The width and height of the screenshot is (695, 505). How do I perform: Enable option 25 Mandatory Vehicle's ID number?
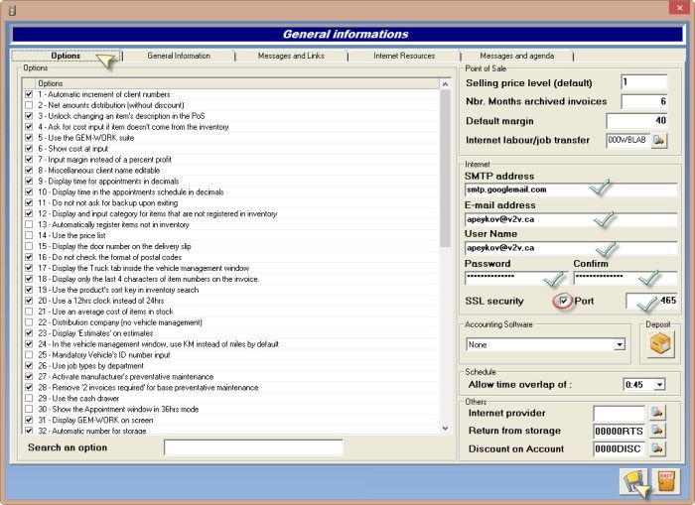point(29,355)
